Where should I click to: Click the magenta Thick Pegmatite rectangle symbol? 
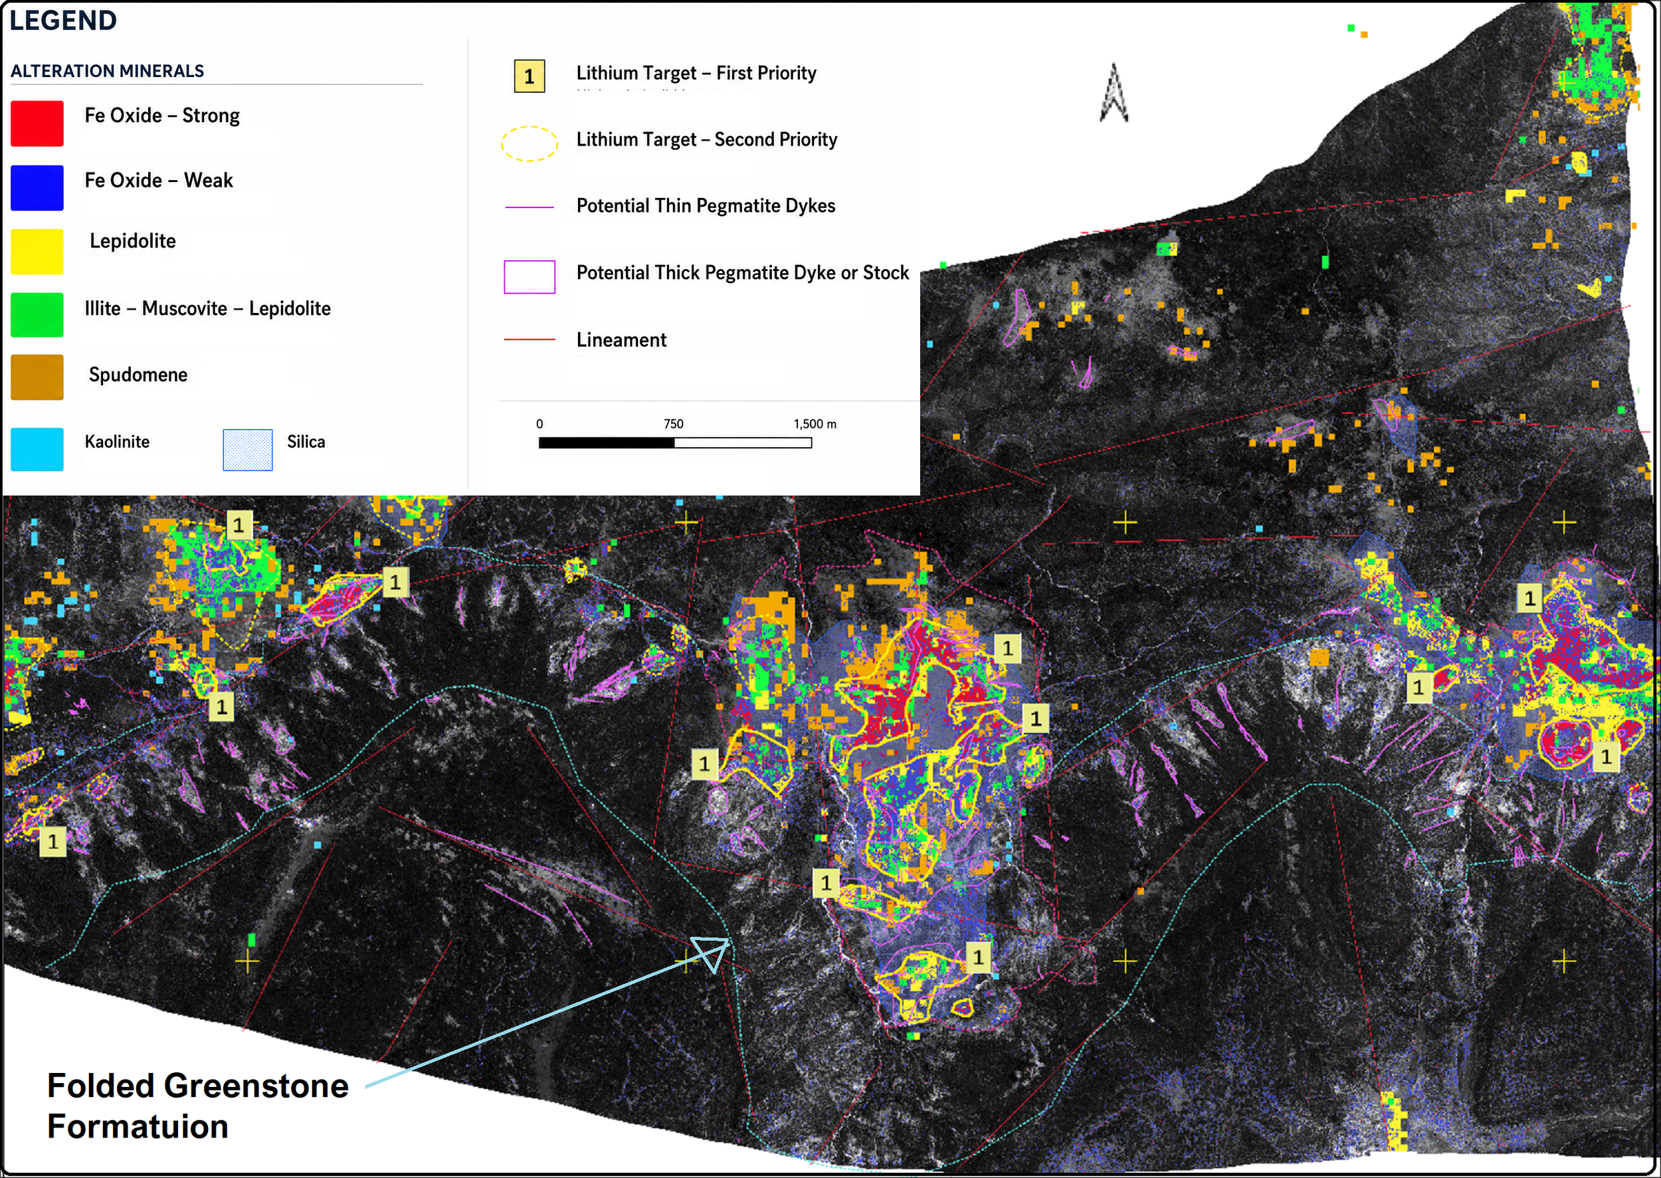(530, 276)
